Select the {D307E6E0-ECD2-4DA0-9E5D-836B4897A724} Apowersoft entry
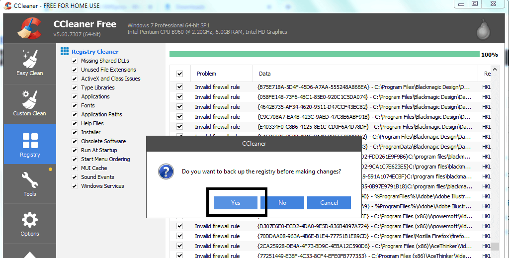Screen dimensions: 509x258 [364, 226]
